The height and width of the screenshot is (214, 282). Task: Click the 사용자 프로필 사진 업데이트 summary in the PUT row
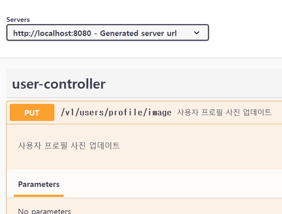[x=224, y=112]
